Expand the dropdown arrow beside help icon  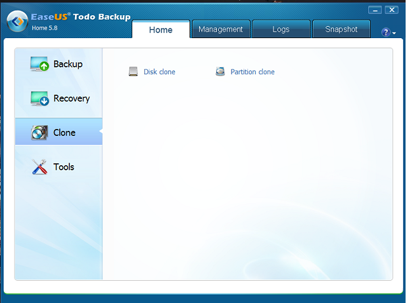pos(394,33)
